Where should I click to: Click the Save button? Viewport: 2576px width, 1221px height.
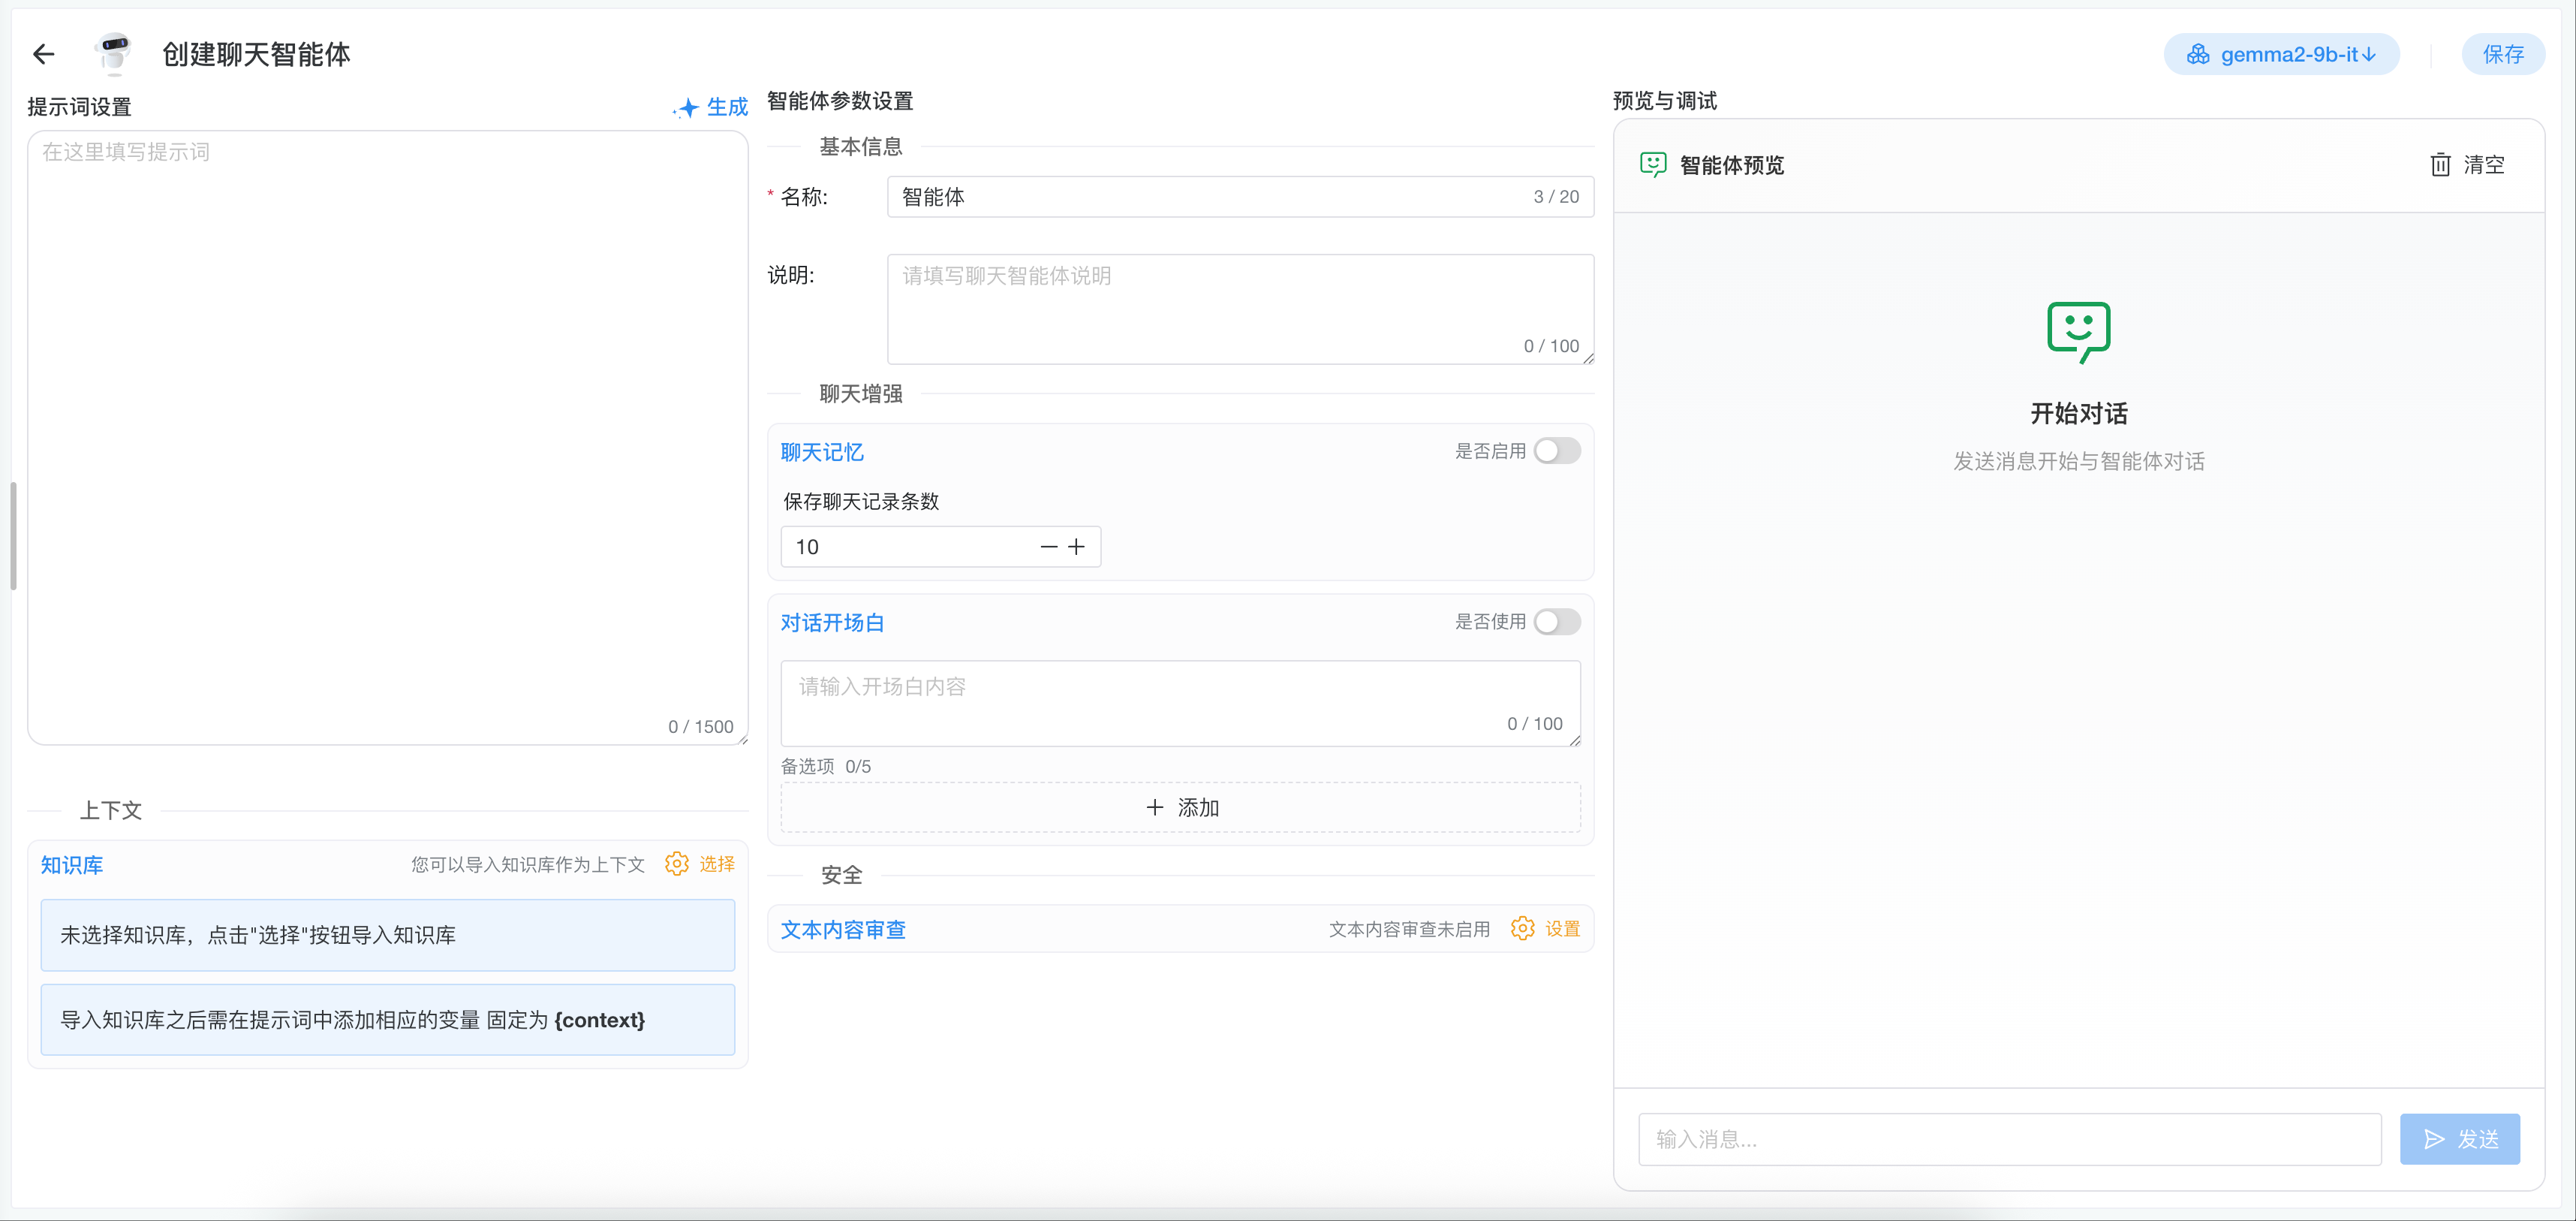tap(2502, 54)
